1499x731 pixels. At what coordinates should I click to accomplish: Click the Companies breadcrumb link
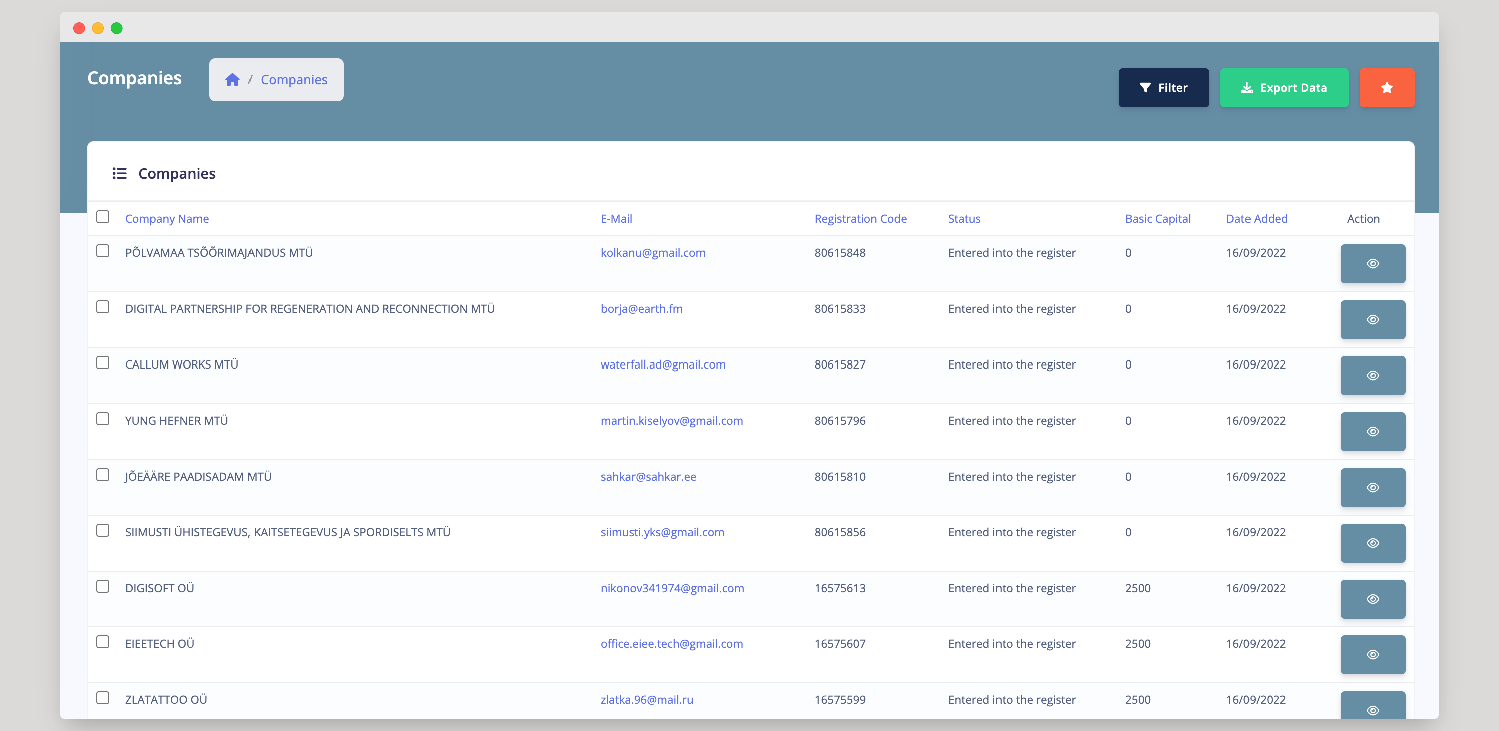[294, 80]
